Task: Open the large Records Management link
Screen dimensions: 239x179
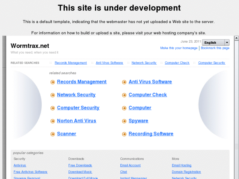Action: pos(82,82)
